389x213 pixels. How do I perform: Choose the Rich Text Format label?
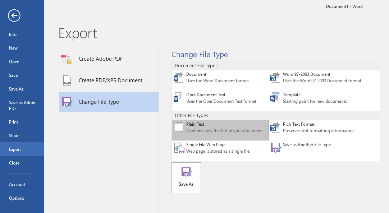[299, 124]
